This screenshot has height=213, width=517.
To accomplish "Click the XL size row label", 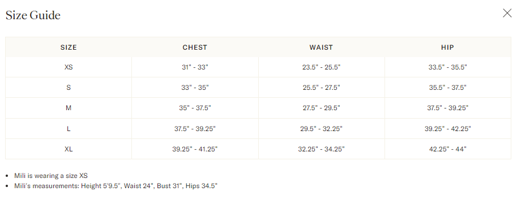I will click(69, 149).
